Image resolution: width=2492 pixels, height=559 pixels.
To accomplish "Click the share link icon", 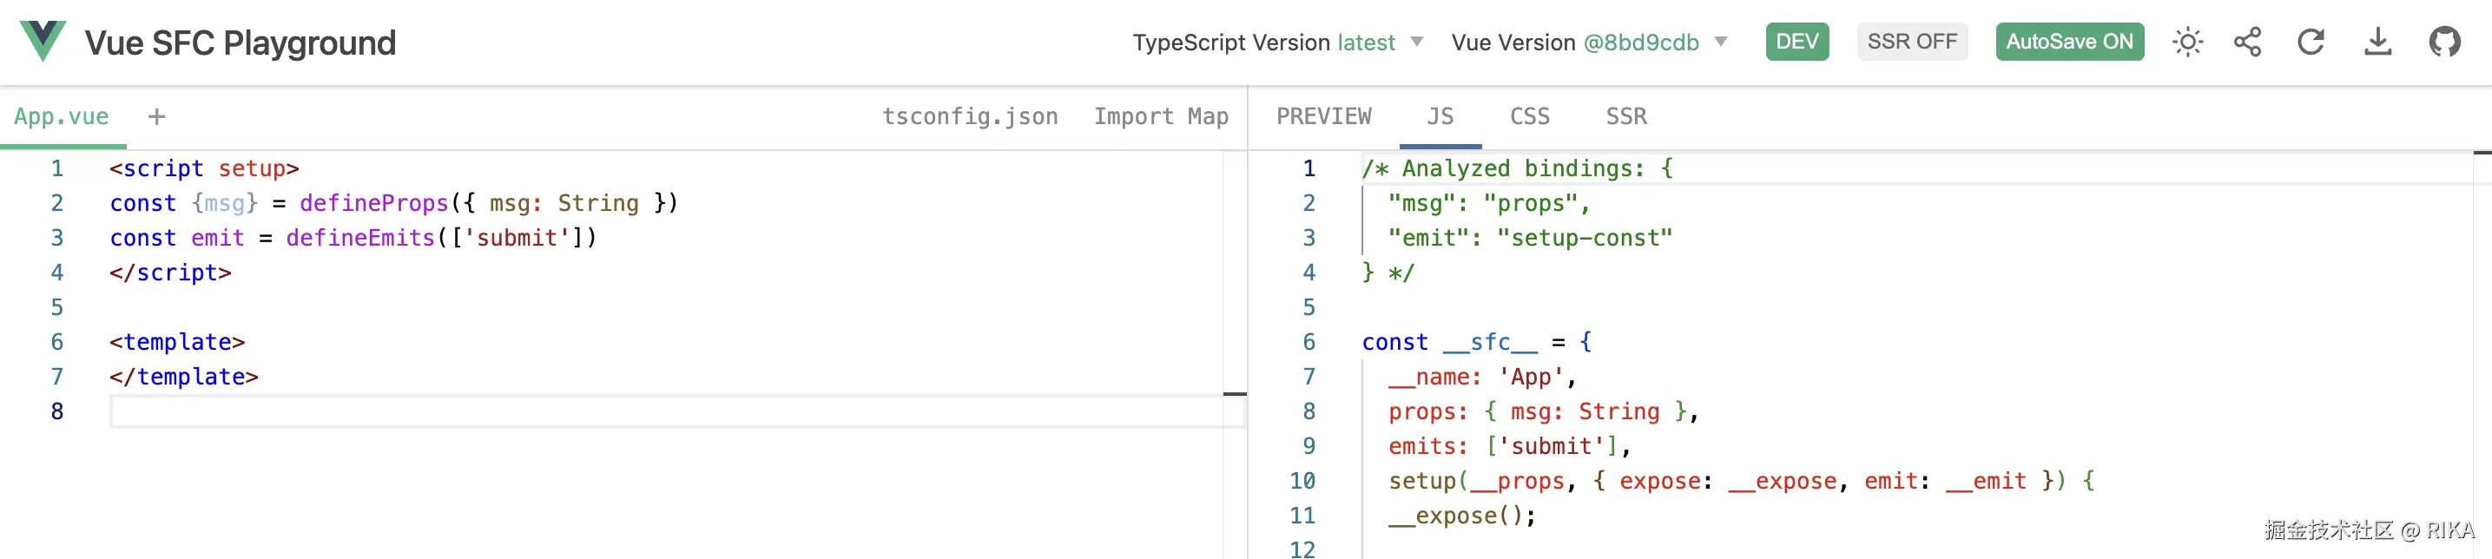I will point(2247,42).
